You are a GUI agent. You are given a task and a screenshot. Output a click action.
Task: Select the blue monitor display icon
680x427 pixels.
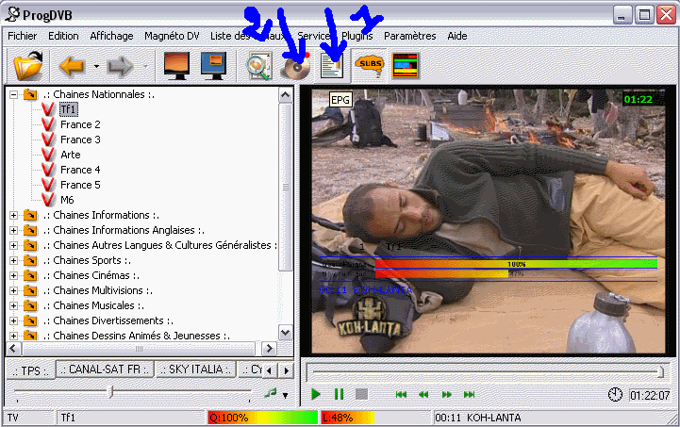pos(213,65)
